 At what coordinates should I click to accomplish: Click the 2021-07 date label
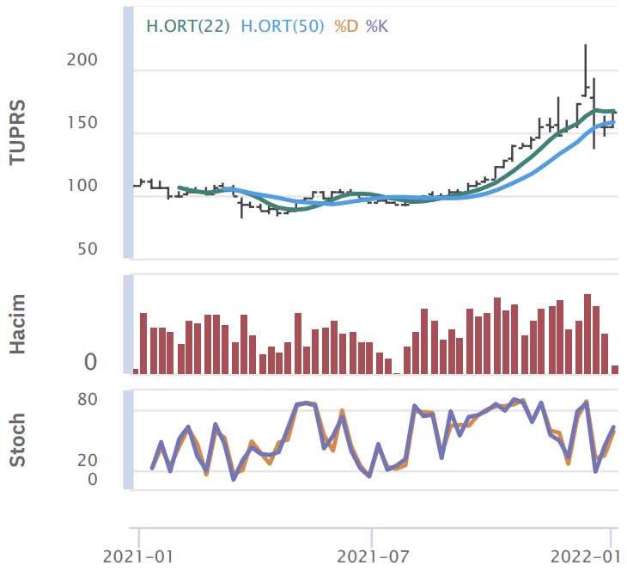point(373,556)
